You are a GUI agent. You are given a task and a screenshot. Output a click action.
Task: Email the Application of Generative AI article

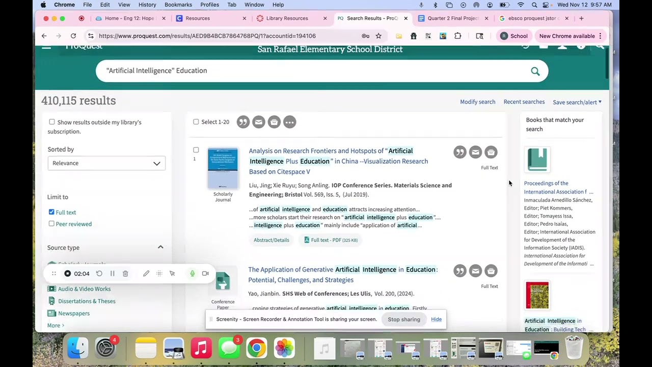(x=475, y=271)
